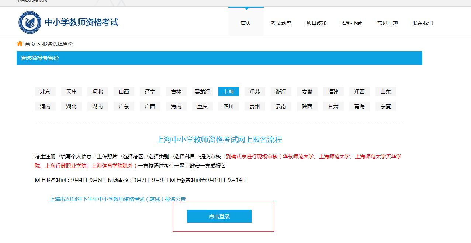Click the orange home icon in breadcrumb
Viewport: 471px width, 243px height.
coord(20,44)
